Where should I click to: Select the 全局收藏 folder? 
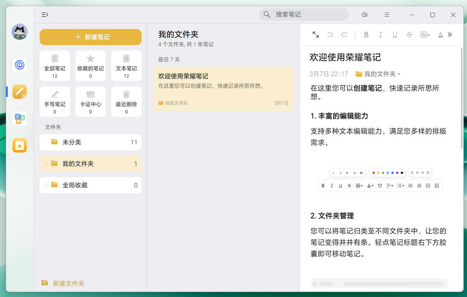(91, 185)
